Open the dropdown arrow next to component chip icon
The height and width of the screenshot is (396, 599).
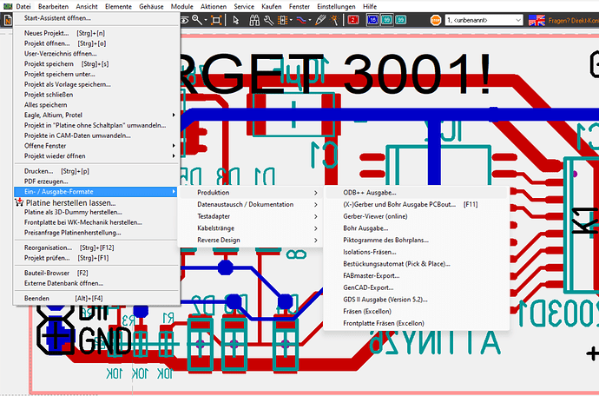click(x=292, y=20)
